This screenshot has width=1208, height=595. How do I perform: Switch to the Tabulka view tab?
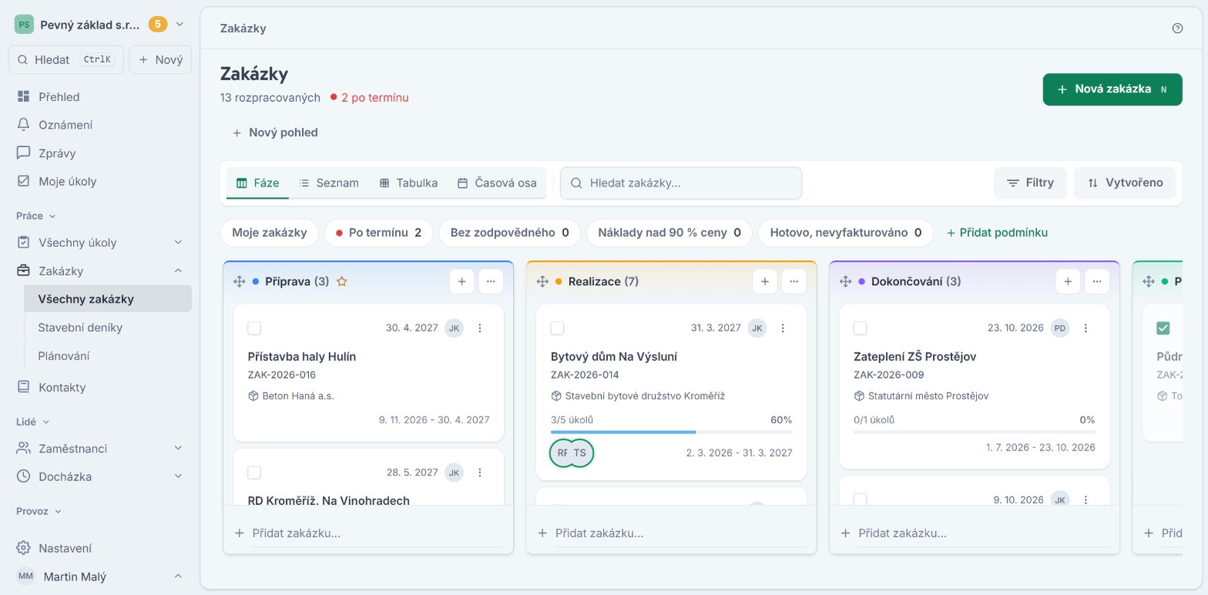point(408,183)
